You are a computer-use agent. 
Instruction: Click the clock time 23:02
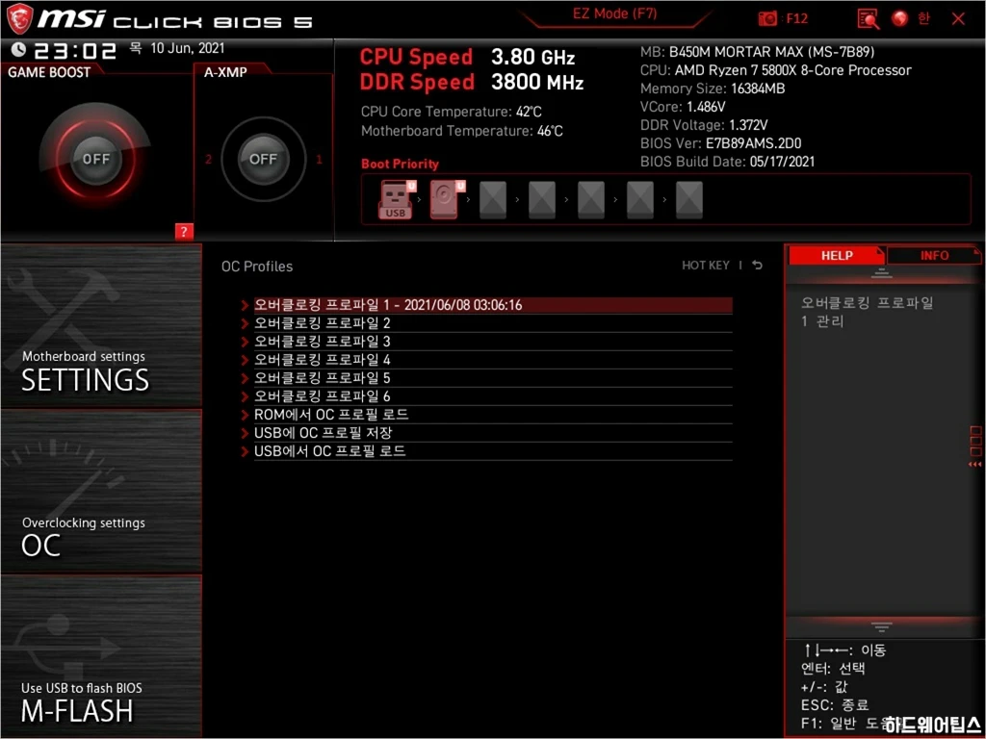74,50
